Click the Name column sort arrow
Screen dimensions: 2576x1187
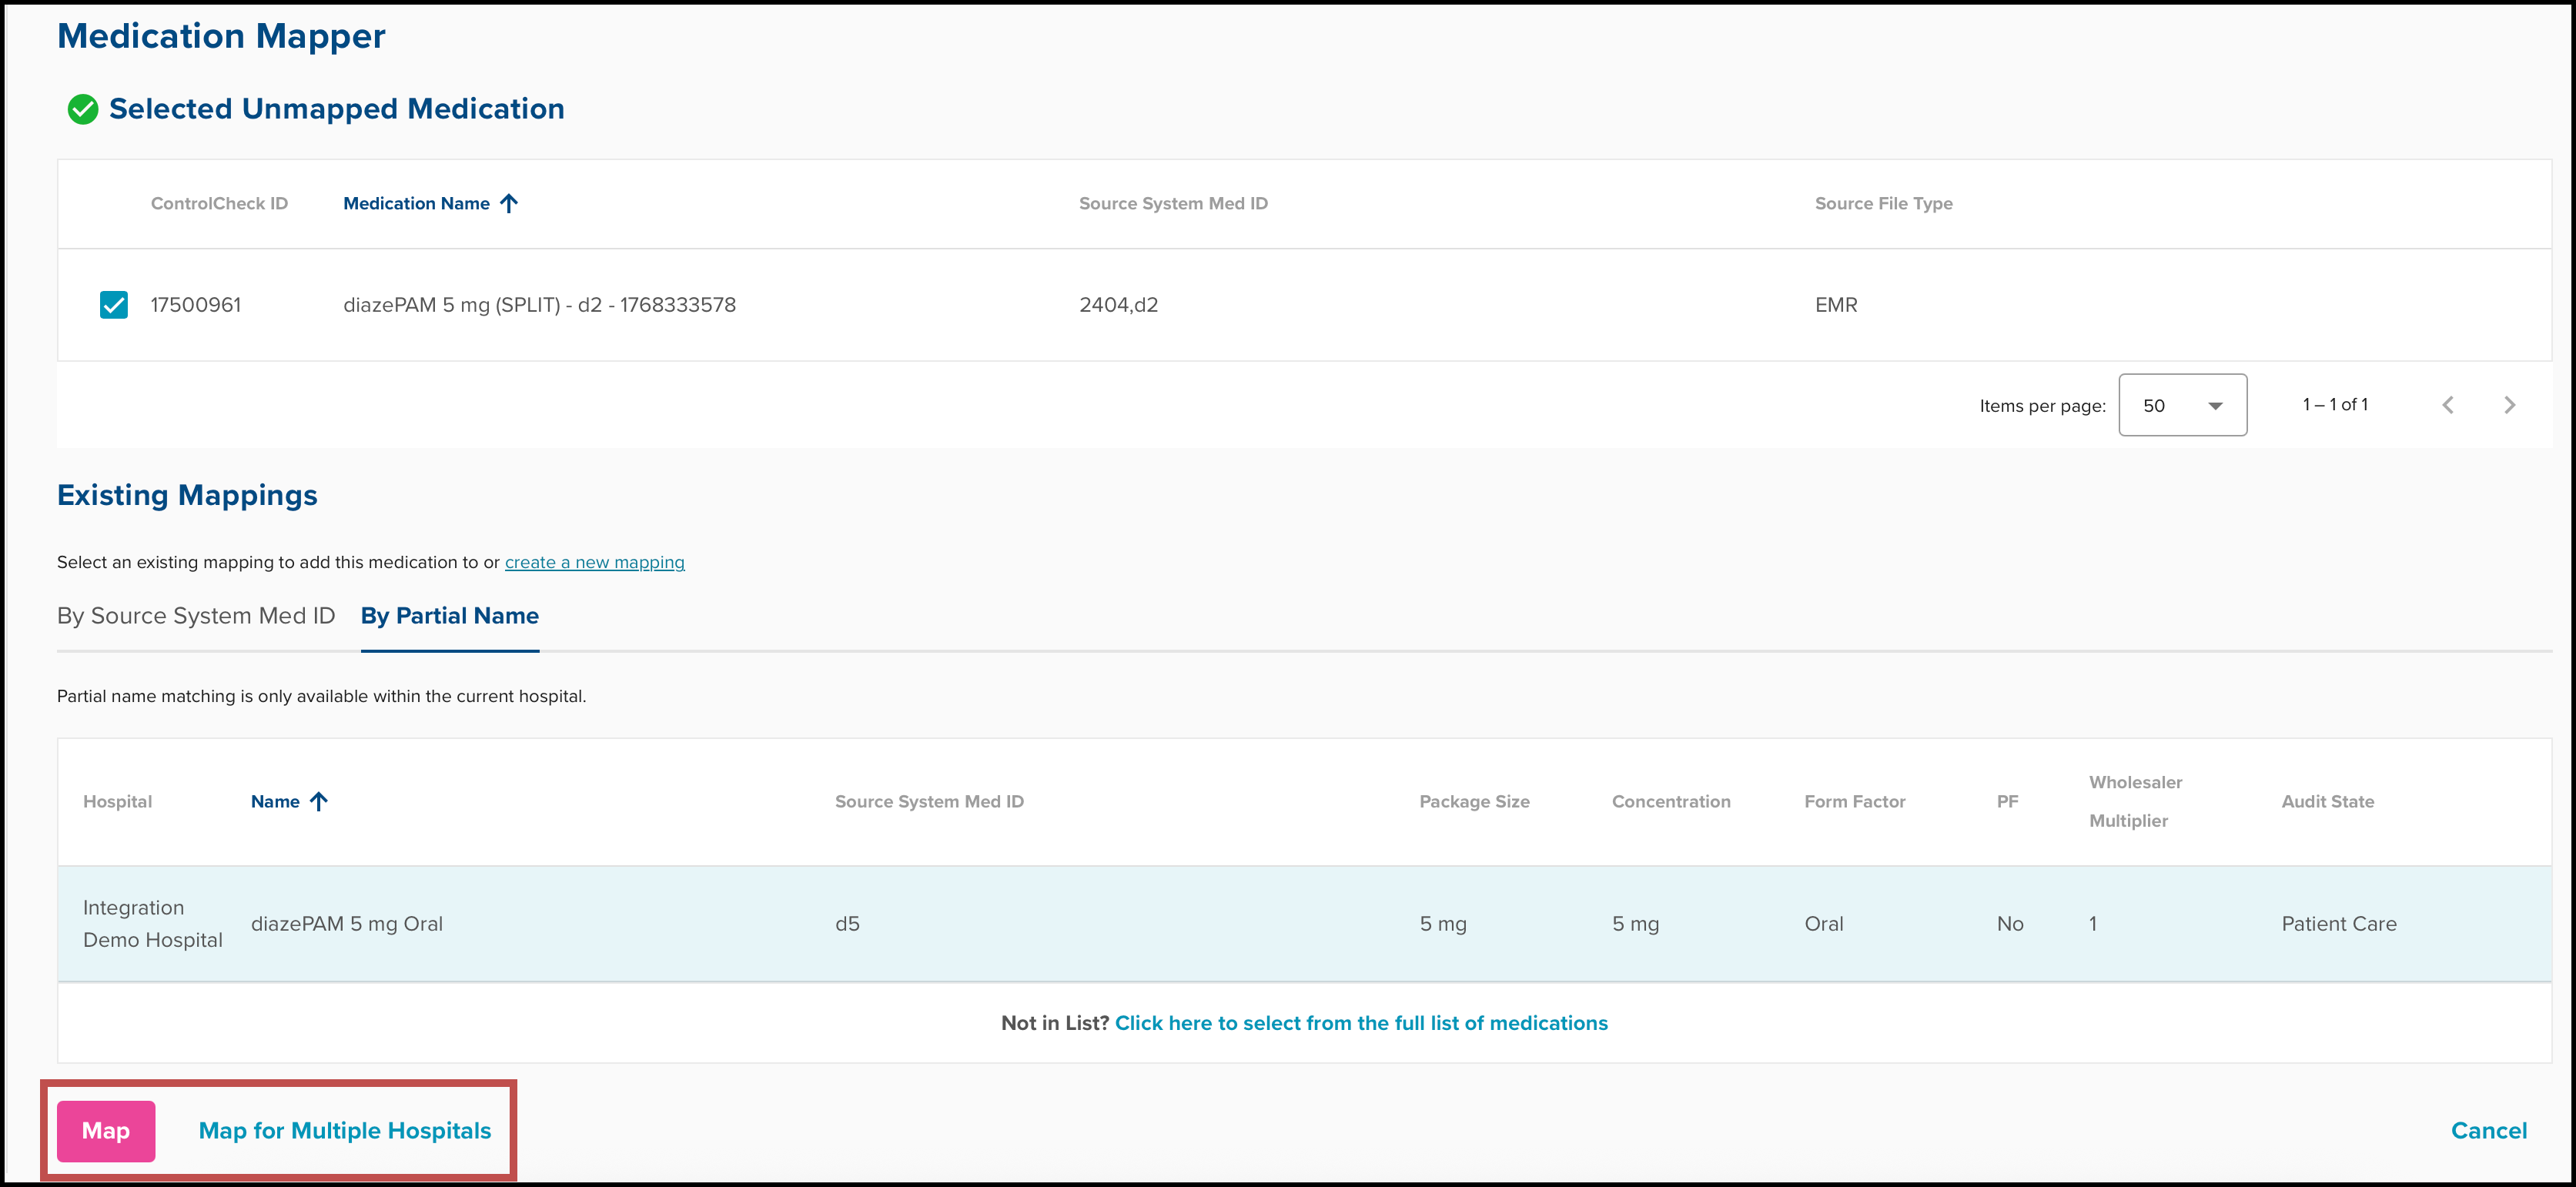coord(319,802)
